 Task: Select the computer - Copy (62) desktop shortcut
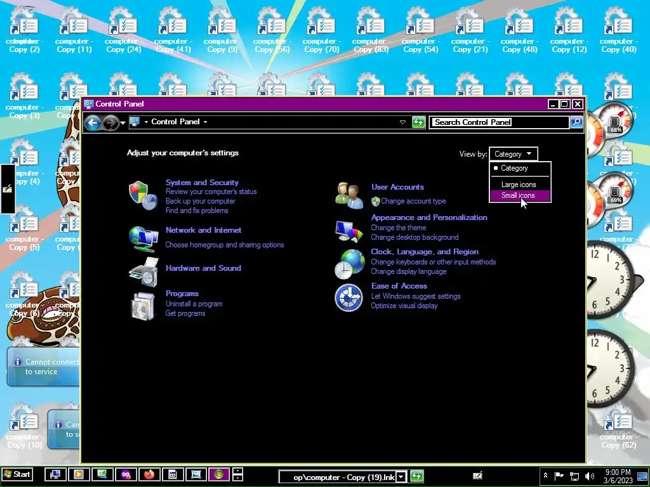tap(618, 427)
